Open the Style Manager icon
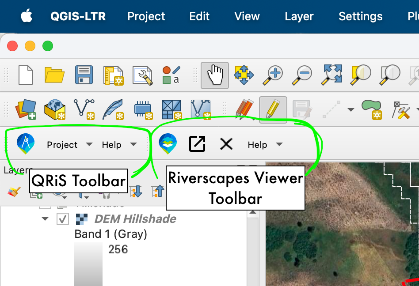Image resolution: width=419 pixels, height=286 pixels. (x=171, y=75)
